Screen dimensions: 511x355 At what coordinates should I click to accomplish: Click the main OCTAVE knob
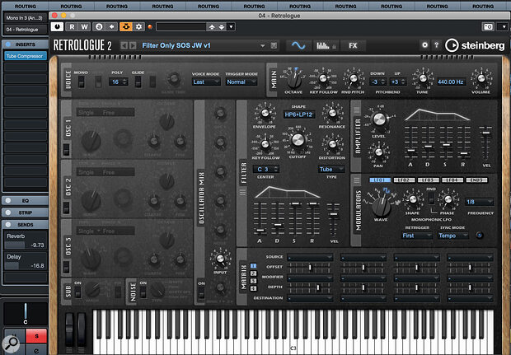293,79
